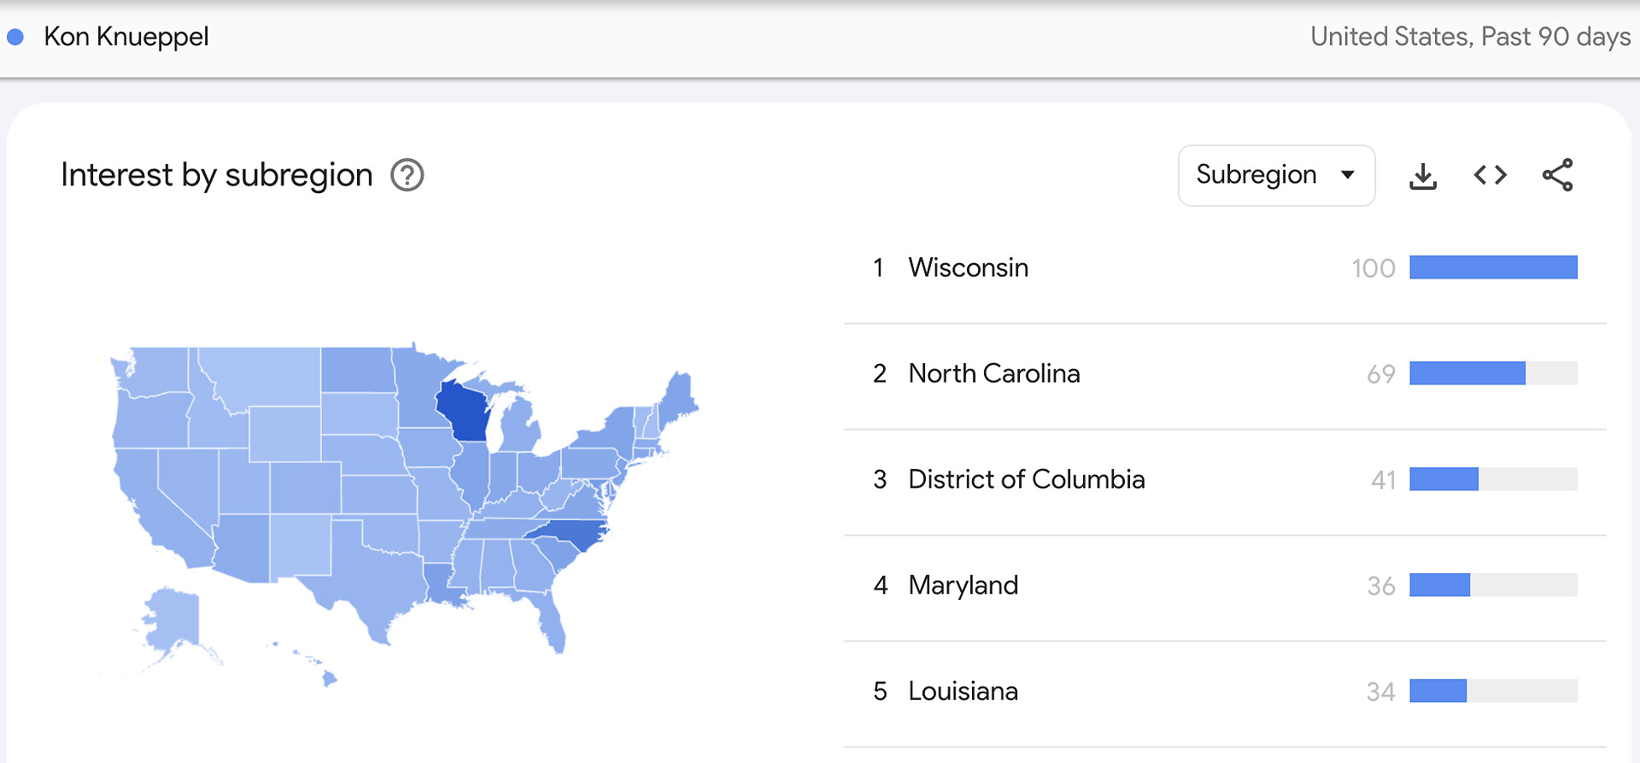Image resolution: width=1640 pixels, height=763 pixels.
Task: Open District of Columbia list entry
Action: 1026,480
